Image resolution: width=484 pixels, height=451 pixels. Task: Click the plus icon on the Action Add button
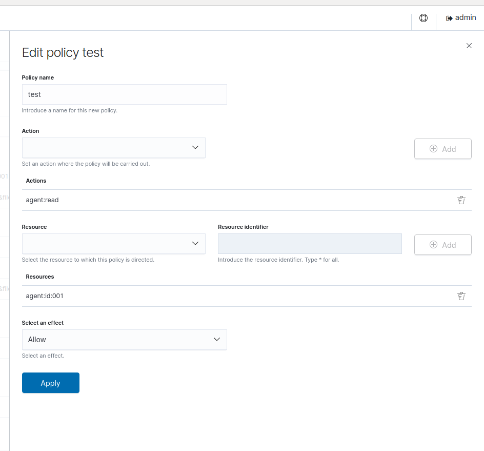click(x=433, y=149)
